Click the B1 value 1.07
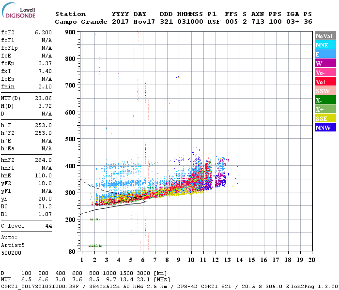339x290 pixels. (x=45, y=215)
